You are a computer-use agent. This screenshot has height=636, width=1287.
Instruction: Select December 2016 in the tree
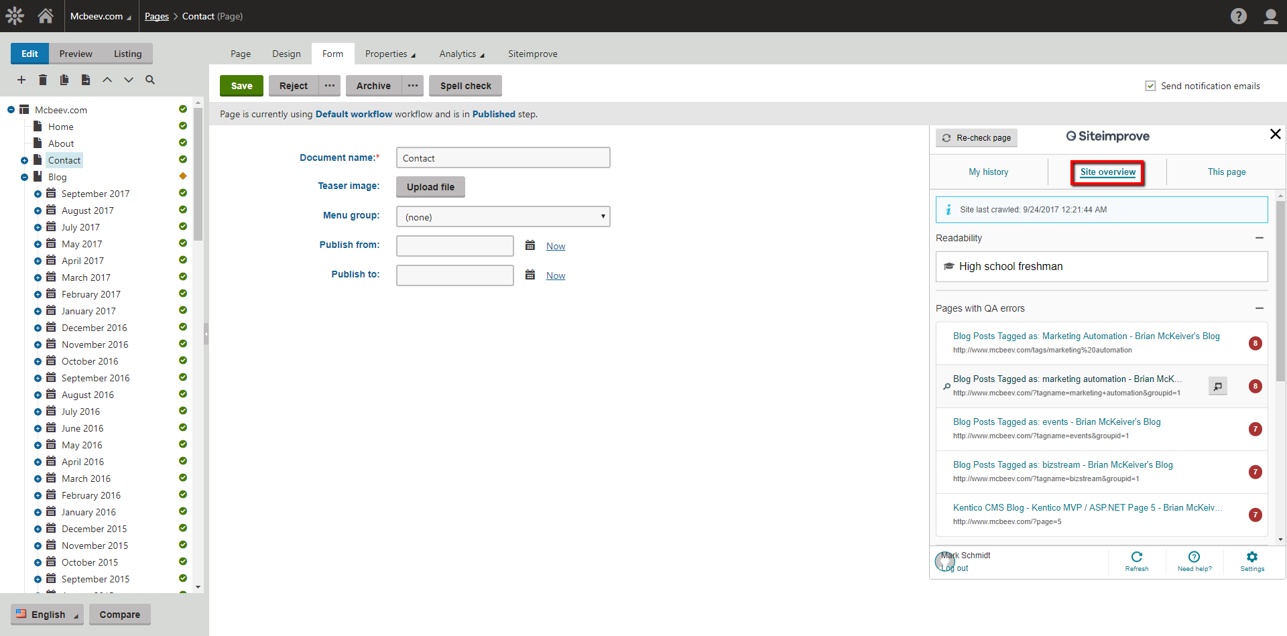click(x=94, y=328)
